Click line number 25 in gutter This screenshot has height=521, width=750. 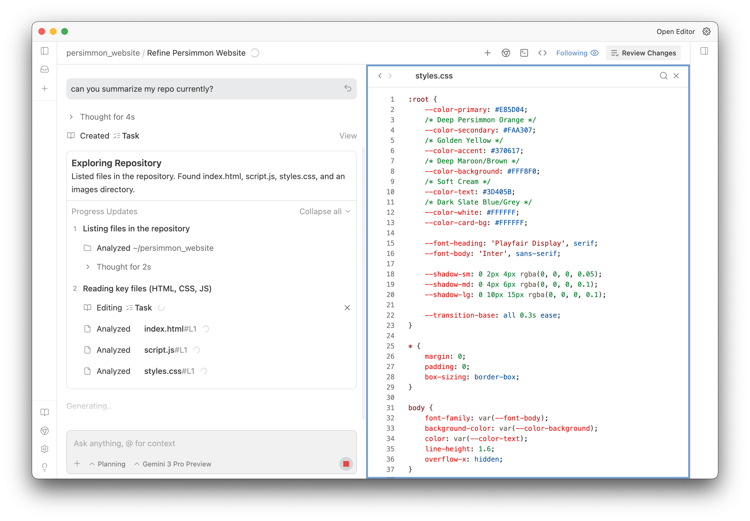[x=391, y=346]
